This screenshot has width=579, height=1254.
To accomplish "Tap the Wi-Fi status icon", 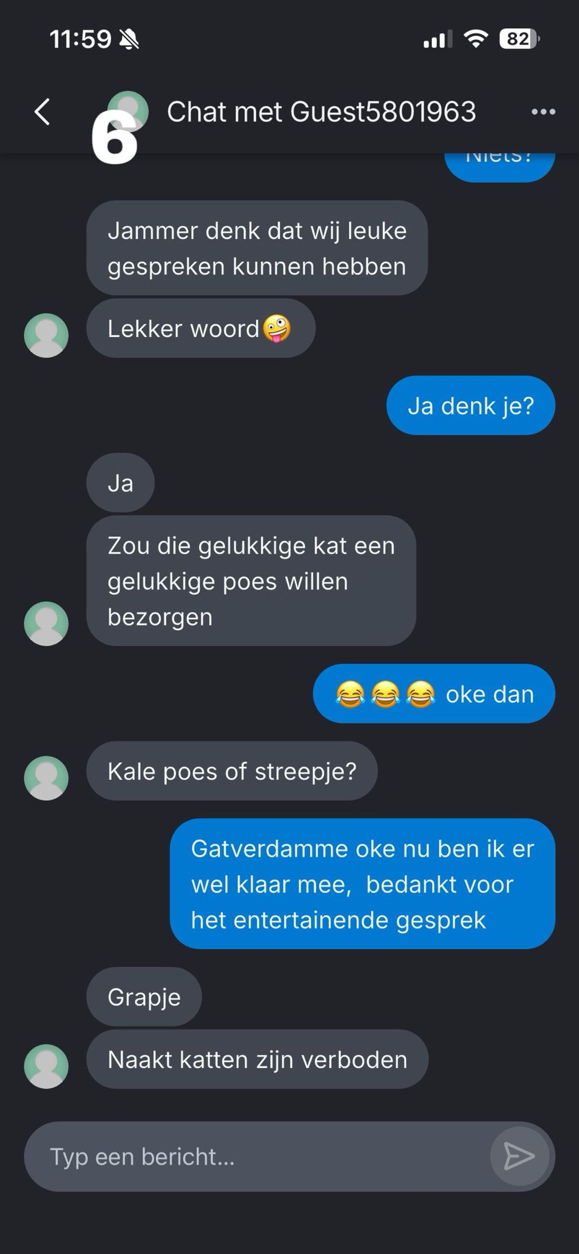I will click(476, 39).
